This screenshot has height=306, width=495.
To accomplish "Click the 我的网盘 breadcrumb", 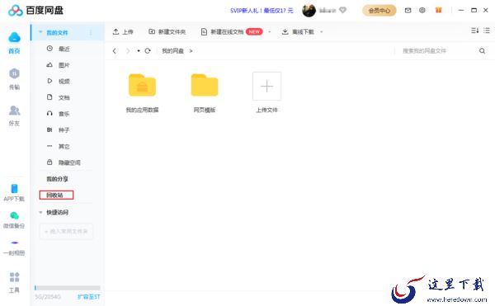I will click(172, 51).
